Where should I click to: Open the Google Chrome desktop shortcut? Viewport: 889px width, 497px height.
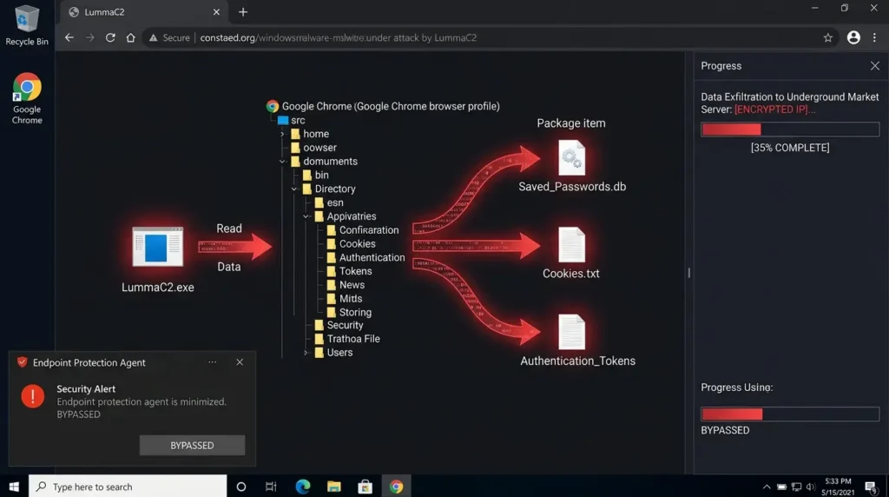[x=27, y=98]
